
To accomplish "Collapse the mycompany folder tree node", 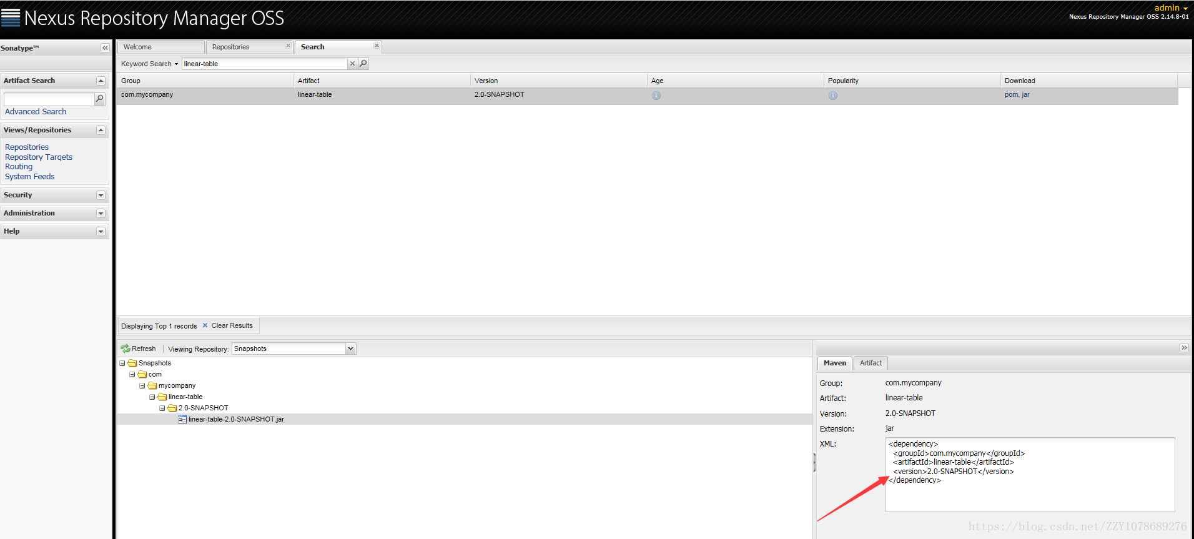I will pos(142,386).
